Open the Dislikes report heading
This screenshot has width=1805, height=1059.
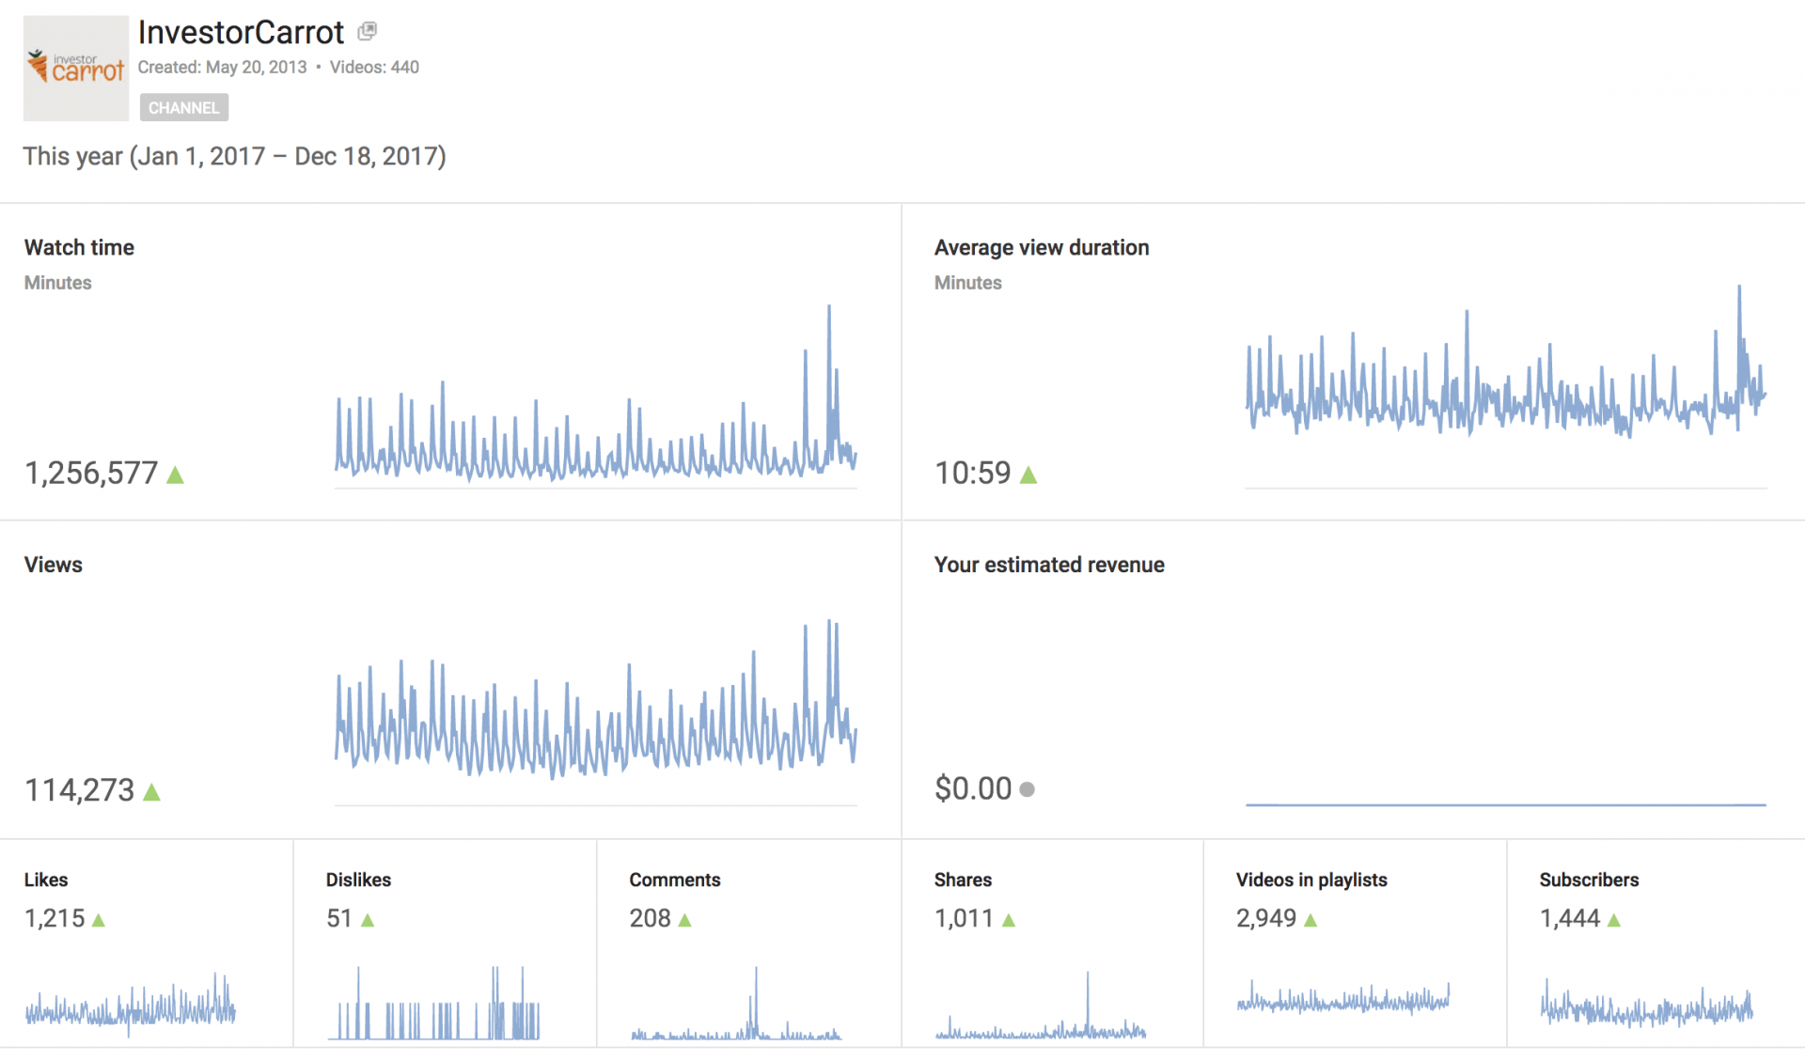tap(358, 880)
